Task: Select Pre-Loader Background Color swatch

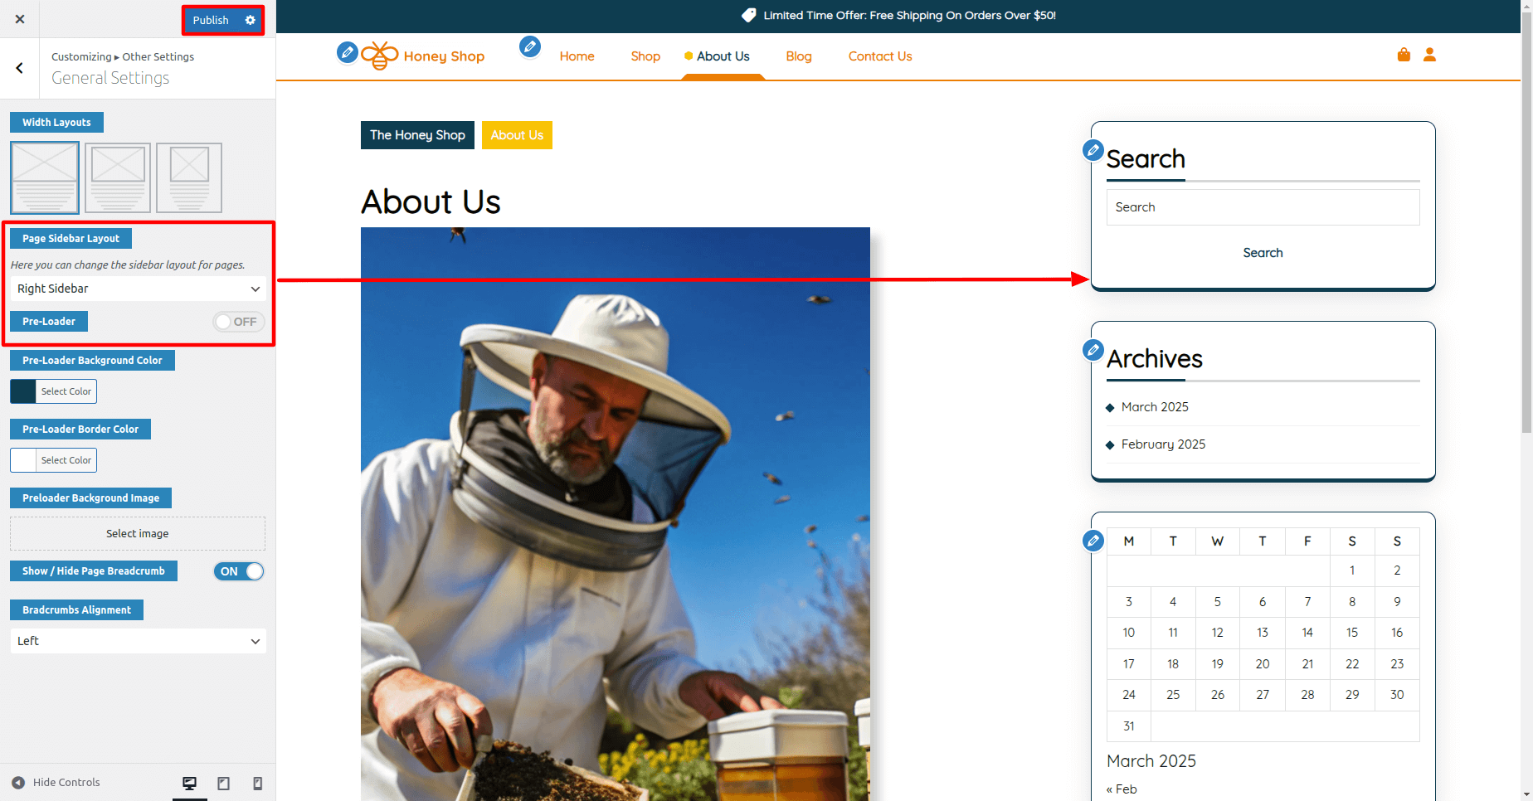Action: pyautogui.click(x=23, y=391)
